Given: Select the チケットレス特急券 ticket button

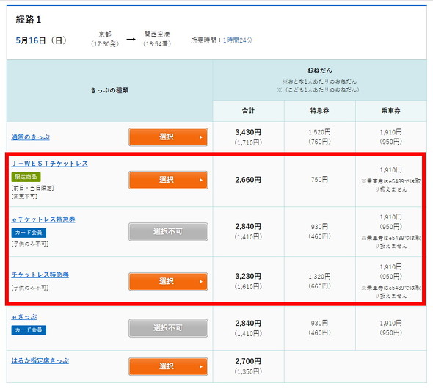Looking at the screenshot, I should coord(168,282).
